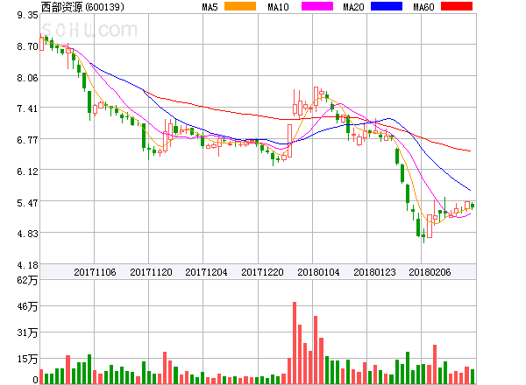Click the 20180104 date label
This screenshot has width=526, height=385.
pyautogui.click(x=318, y=272)
